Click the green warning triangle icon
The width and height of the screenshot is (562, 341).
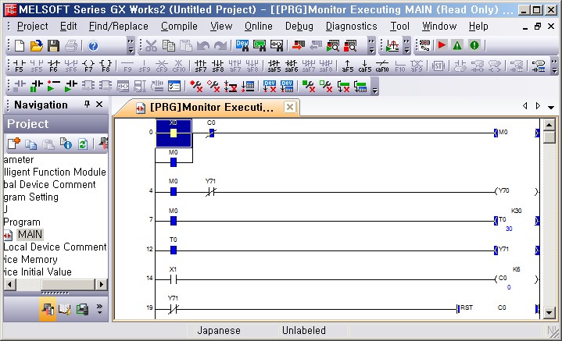[457, 46]
